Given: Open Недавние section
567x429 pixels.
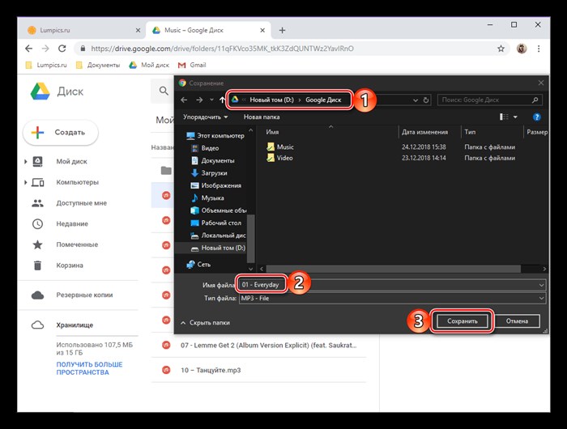Looking at the screenshot, I should click(72, 223).
